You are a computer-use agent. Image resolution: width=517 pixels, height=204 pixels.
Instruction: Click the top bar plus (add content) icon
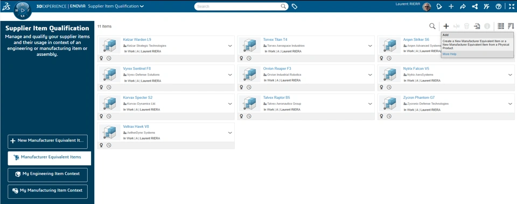pos(451,6)
